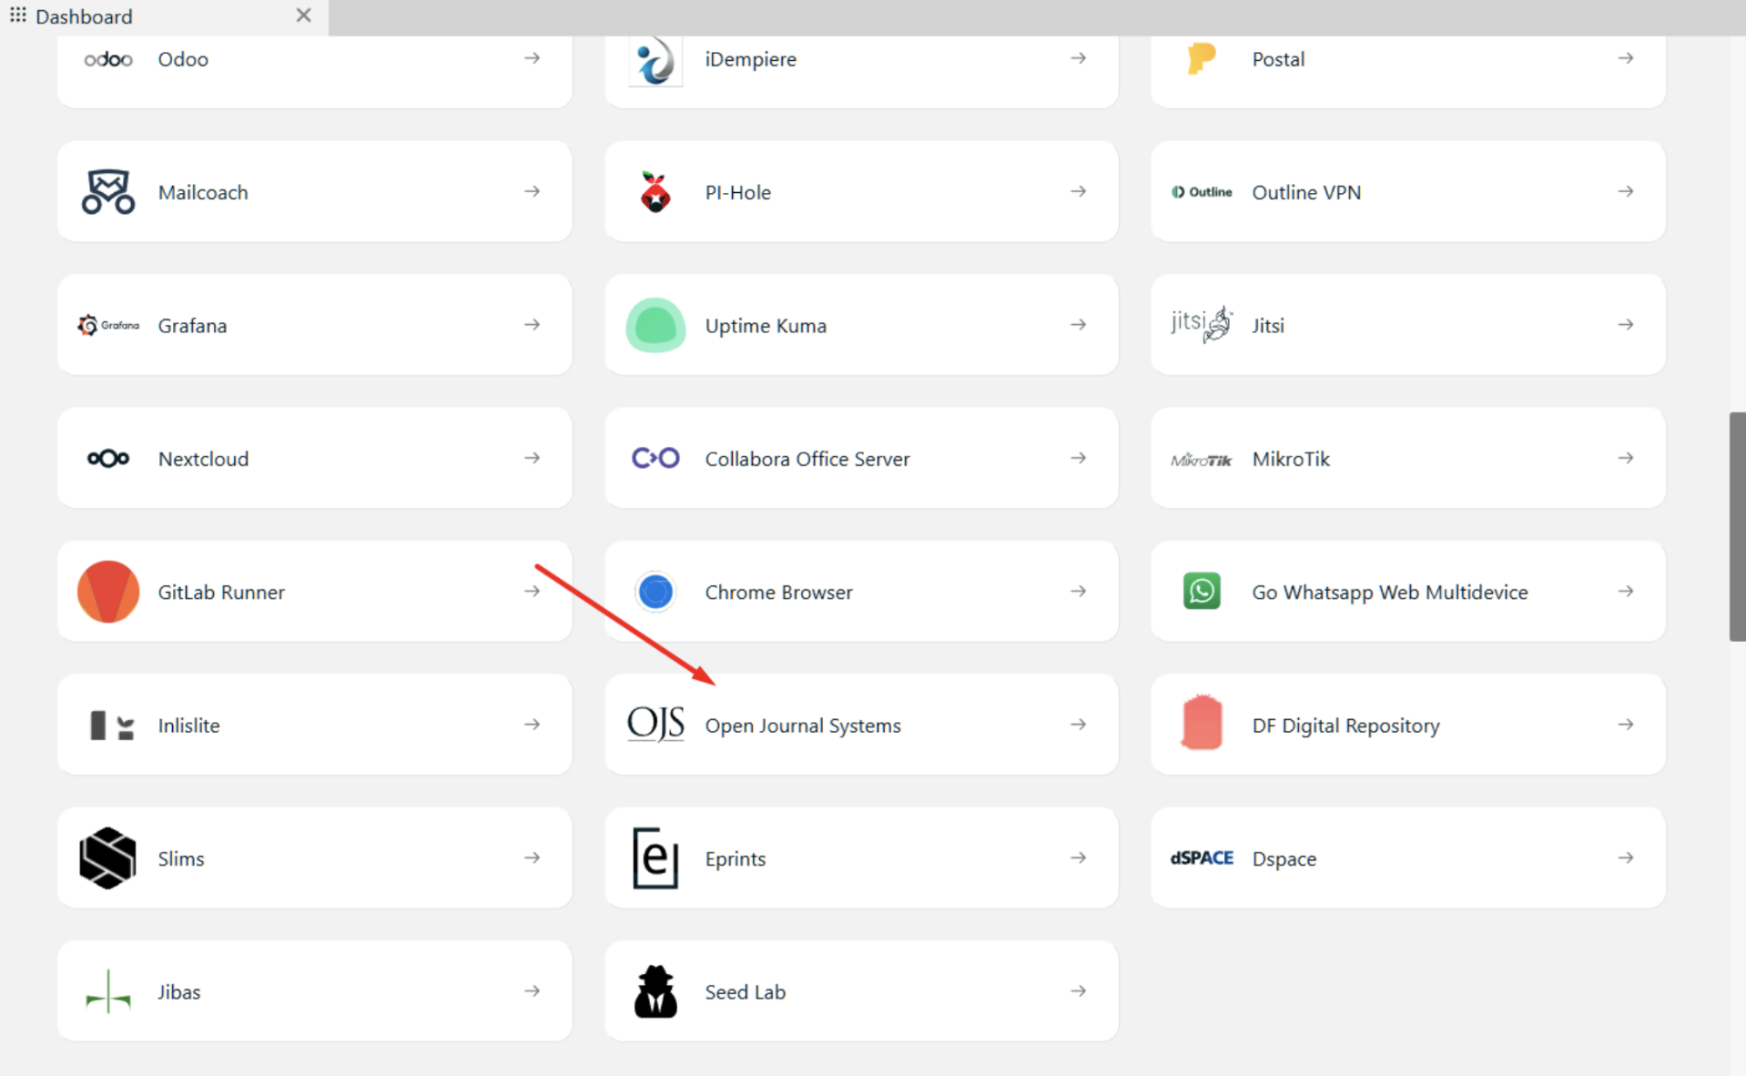Image resolution: width=1746 pixels, height=1076 pixels.
Task: Click the Postal logo icon
Action: [x=1202, y=59]
